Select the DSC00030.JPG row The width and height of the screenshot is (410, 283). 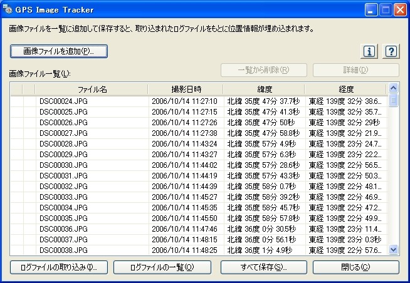(x=63, y=165)
